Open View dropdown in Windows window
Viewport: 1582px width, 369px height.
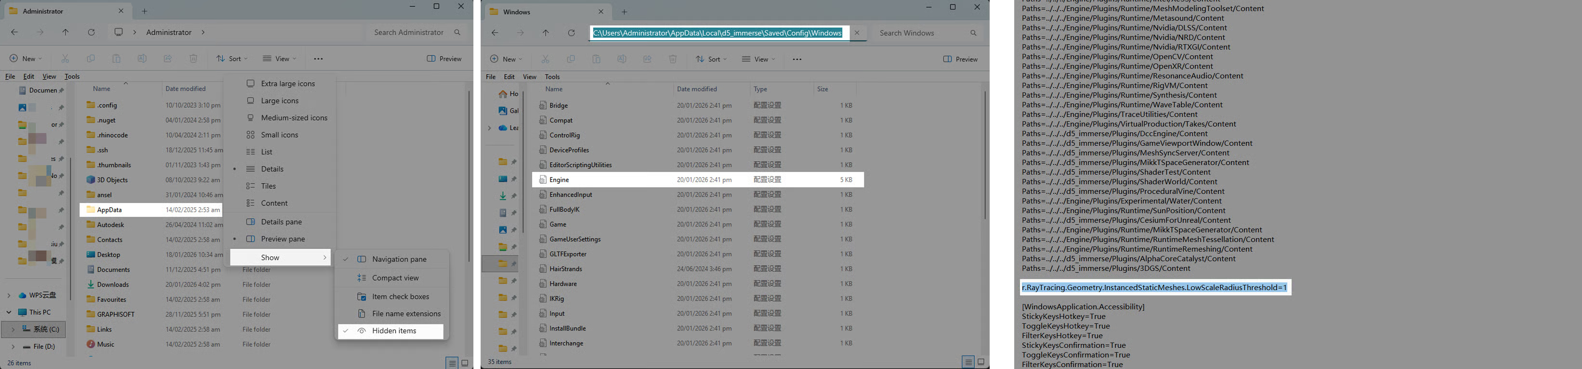coord(758,60)
